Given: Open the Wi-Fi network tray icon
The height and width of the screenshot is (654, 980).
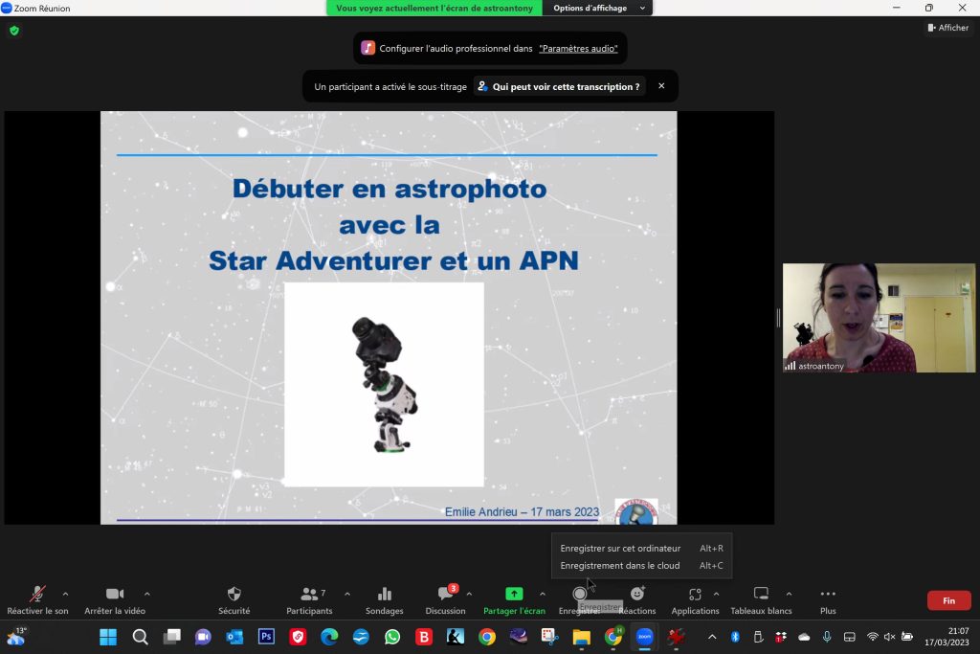Looking at the screenshot, I should click(x=873, y=637).
